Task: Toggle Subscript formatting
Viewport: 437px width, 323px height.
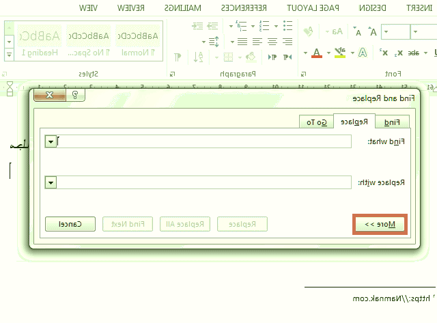Action: [x=399, y=53]
